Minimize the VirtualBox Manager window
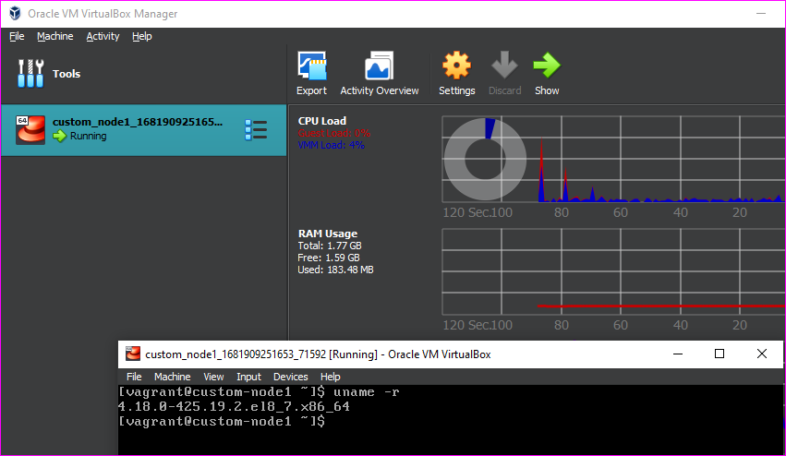Viewport: 786px width, 456px height. [x=761, y=14]
